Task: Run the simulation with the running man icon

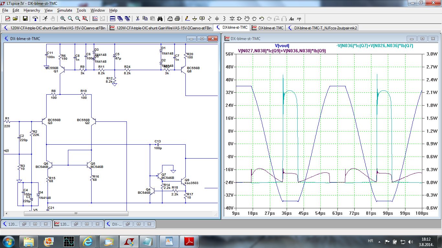Action: point(45,18)
